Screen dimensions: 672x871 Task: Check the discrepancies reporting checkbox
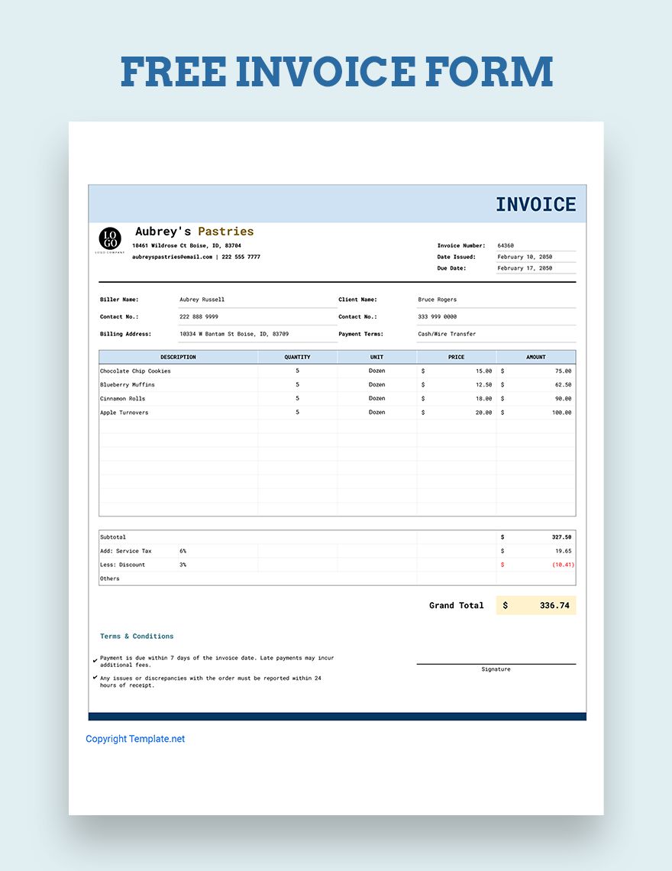(x=95, y=678)
